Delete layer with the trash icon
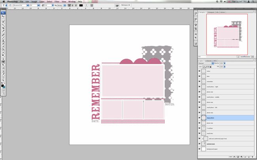Screen dimensions: 257x160 [252, 157]
